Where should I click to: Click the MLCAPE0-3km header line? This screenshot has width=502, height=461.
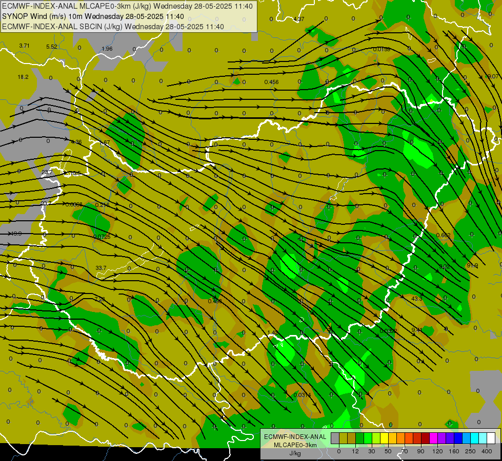(x=127, y=6)
